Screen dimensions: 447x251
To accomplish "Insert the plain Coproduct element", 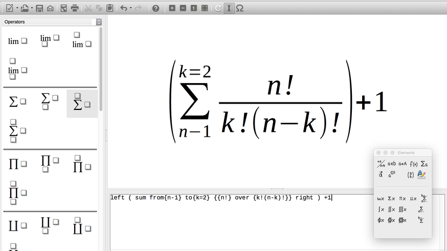I will [18, 226].
